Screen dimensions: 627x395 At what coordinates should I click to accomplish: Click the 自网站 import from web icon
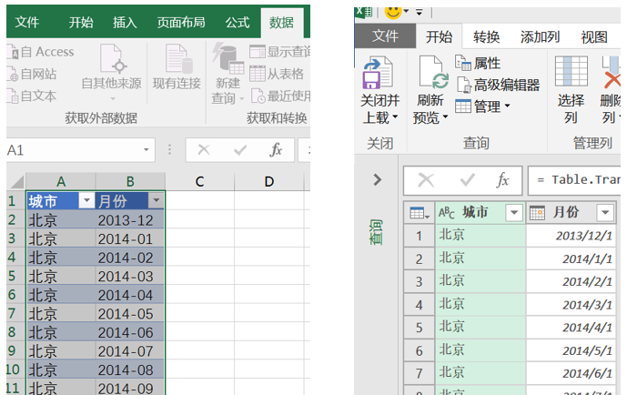coord(13,74)
